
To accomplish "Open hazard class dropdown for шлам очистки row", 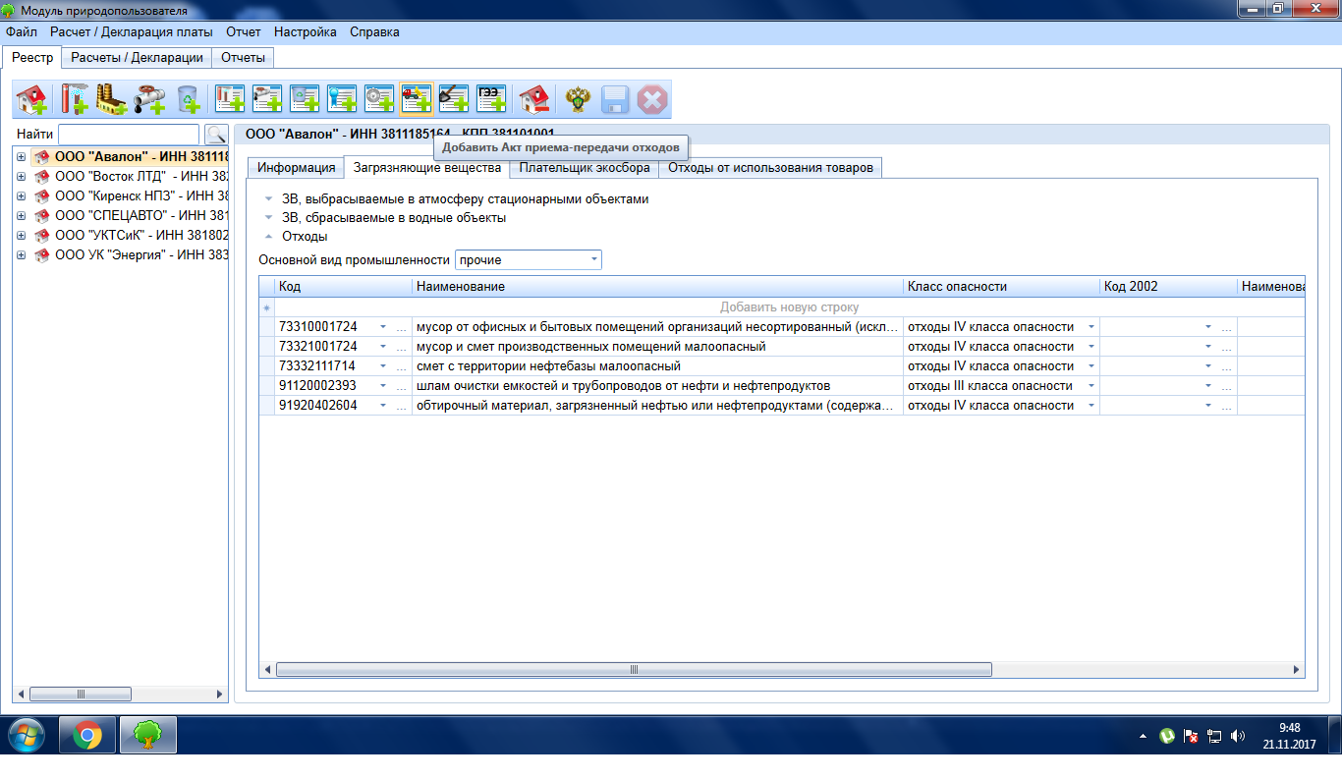I will pos(1090,386).
